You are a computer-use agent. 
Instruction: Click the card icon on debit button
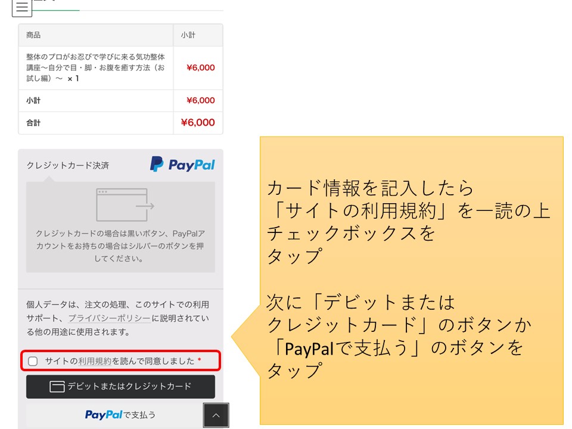point(57,386)
